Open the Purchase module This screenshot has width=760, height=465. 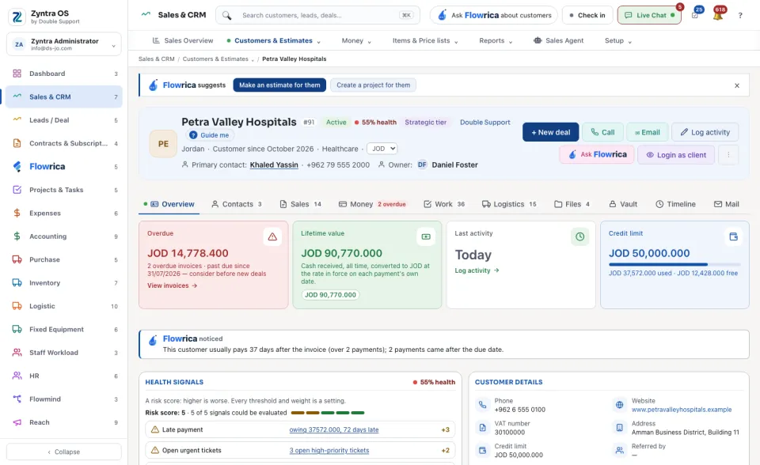click(64, 259)
